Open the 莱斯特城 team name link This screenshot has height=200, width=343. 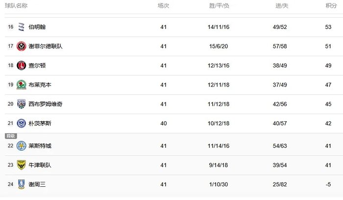40,146
